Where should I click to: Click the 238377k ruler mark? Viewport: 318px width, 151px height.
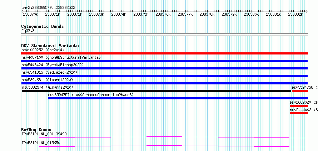tap(185, 14)
